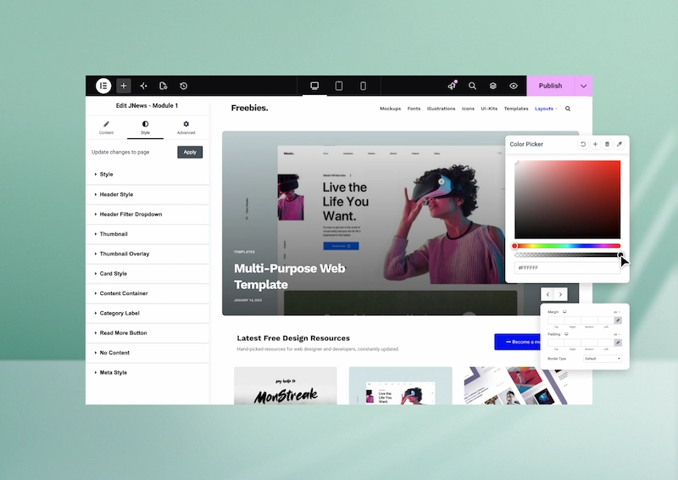Expand the Content Container section
This screenshot has height=480, width=678.
point(147,293)
